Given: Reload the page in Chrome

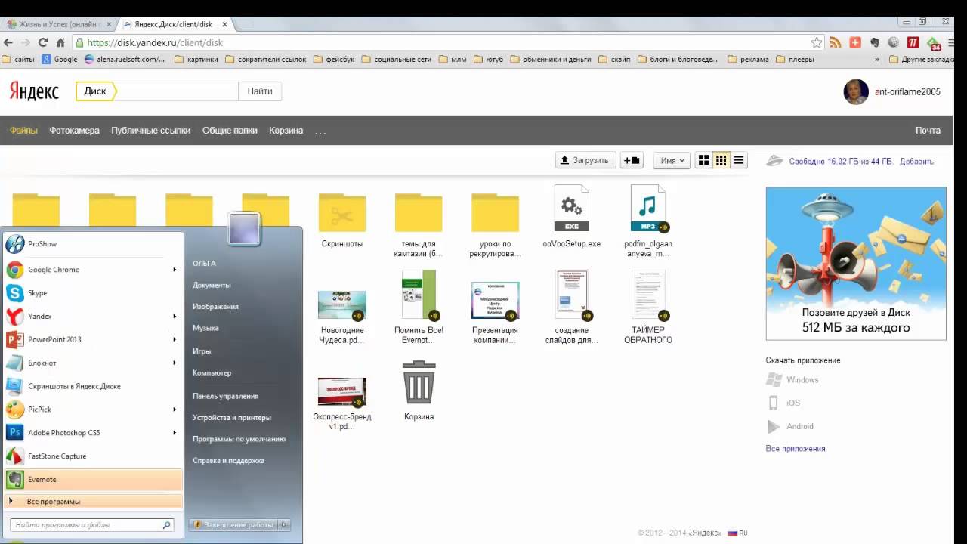Looking at the screenshot, I should pos(43,43).
